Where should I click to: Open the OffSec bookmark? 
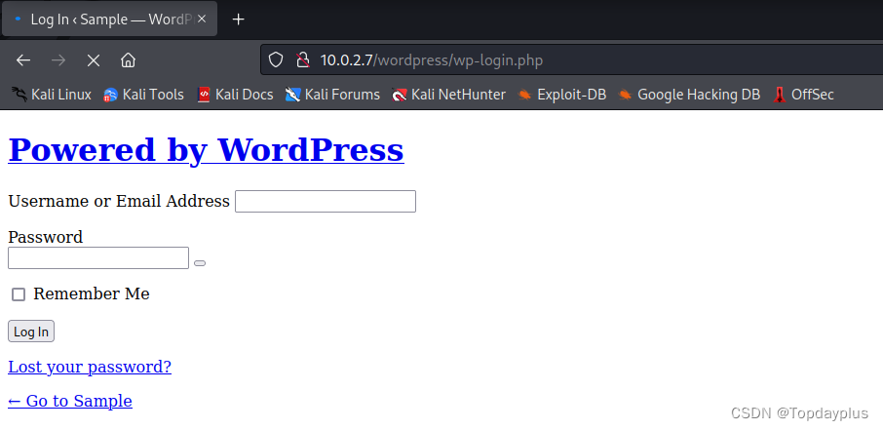(803, 95)
